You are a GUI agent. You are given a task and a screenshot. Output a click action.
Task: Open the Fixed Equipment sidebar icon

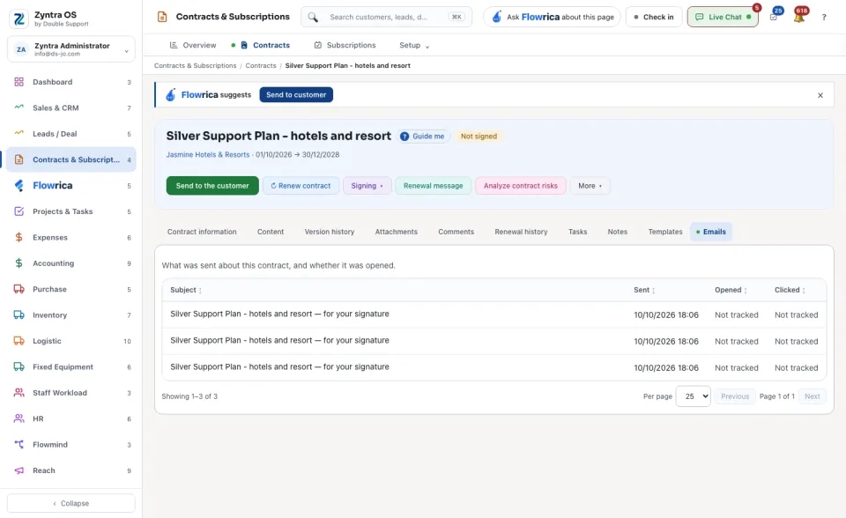coord(19,366)
